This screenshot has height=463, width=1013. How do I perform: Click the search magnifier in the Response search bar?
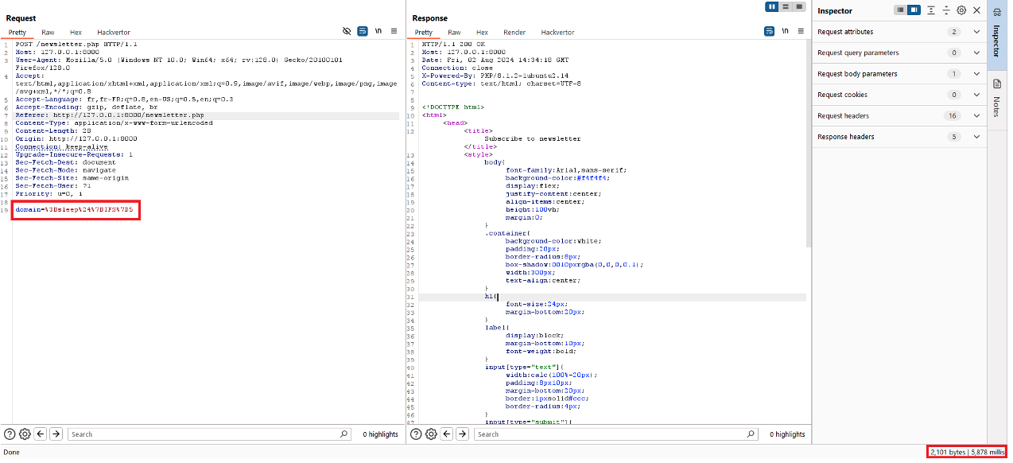(x=748, y=434)
